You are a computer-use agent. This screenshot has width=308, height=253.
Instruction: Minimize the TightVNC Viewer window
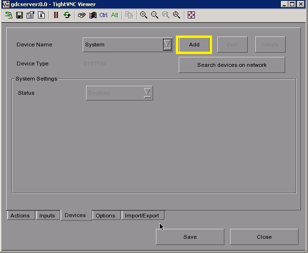click(284, 4)
